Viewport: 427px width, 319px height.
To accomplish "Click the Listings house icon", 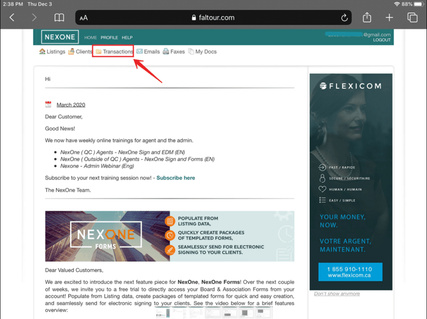I will (x=42, y=51).
